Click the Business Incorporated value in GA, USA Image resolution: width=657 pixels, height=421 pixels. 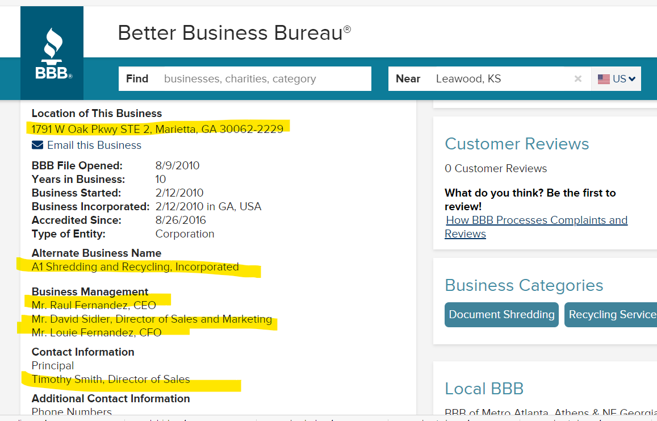coord(208,206)
